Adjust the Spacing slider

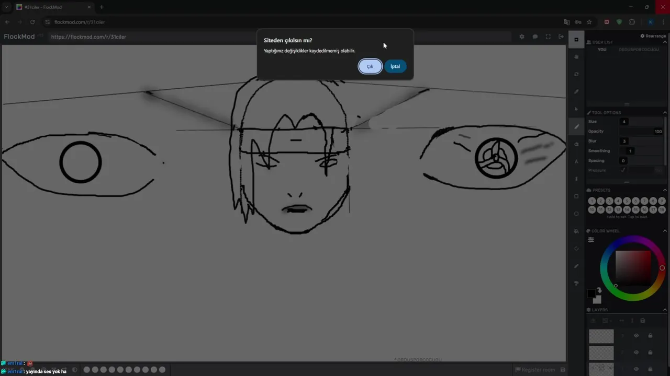(x=641, y=161)
